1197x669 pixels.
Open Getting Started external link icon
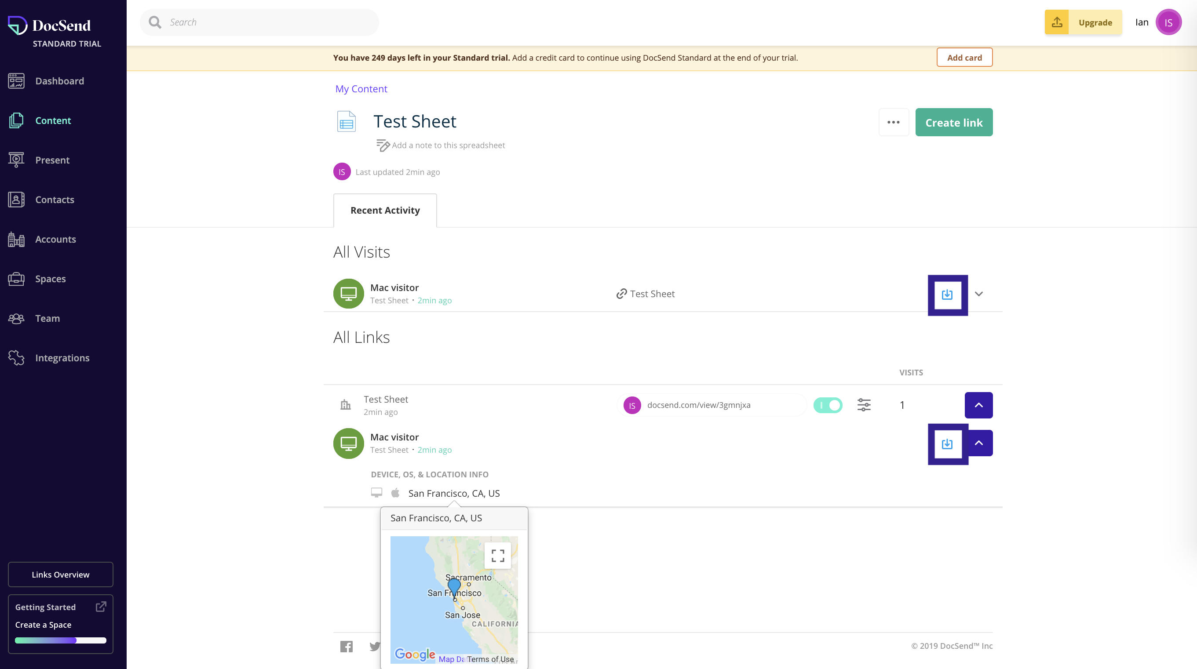101,606
